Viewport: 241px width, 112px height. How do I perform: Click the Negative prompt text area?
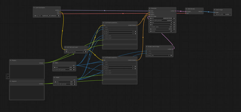27,92
